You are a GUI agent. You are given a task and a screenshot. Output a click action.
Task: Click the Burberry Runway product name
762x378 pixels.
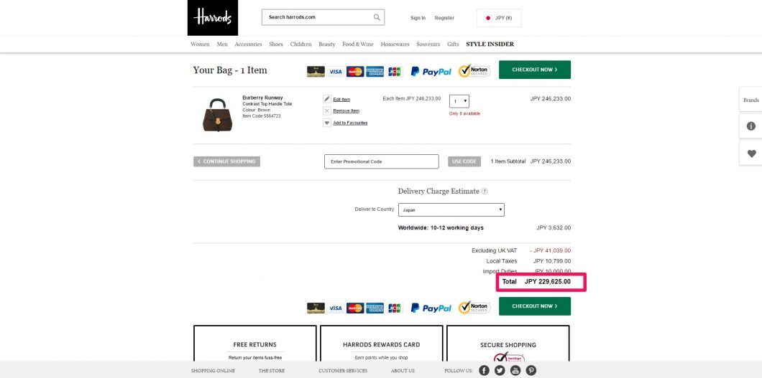coord(262,98)
